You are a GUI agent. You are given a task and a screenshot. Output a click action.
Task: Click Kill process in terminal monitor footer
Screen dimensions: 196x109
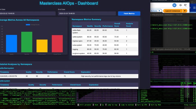pos(85,105)
